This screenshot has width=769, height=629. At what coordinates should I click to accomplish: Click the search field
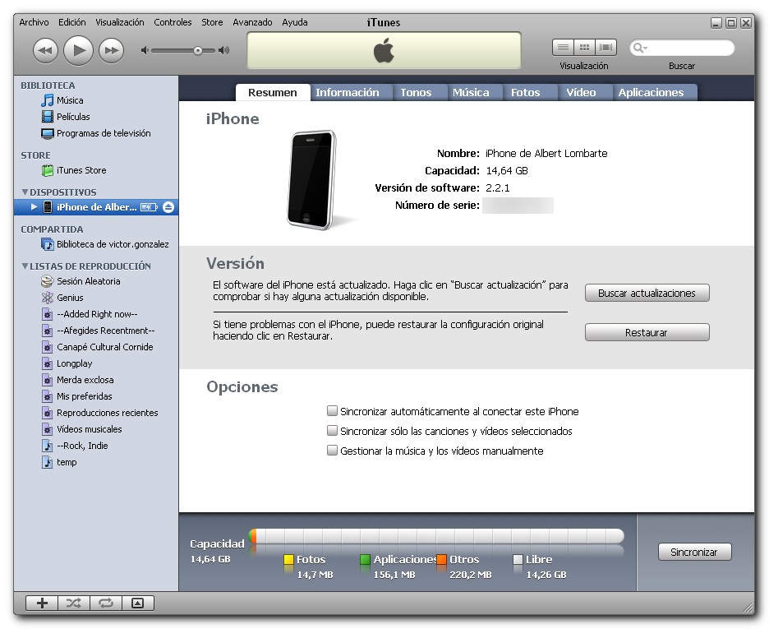coord(682,48)
